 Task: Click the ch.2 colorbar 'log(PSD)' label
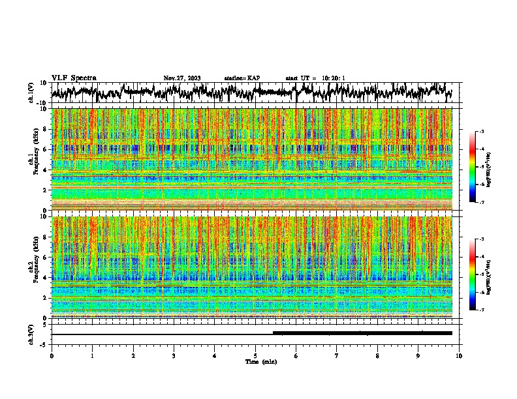tap(489, 277)
